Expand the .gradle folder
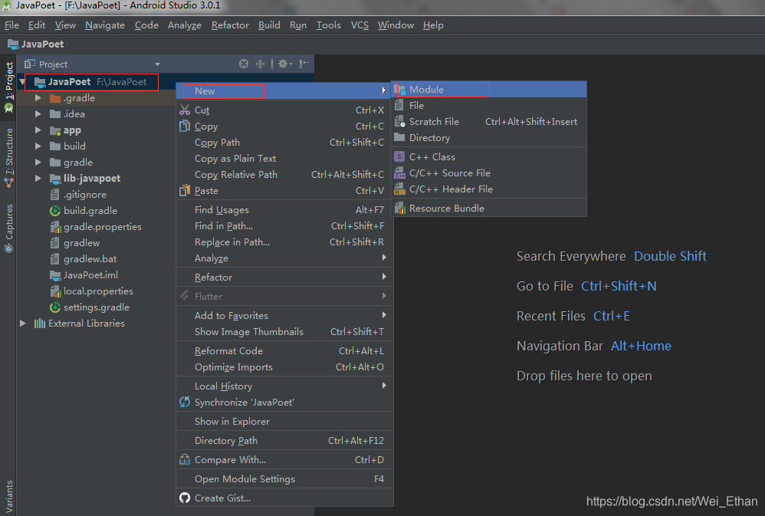The image size is (765, 516). click(38, 97)
